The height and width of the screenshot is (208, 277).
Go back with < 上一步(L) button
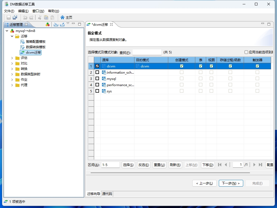[x=205, y=183]
